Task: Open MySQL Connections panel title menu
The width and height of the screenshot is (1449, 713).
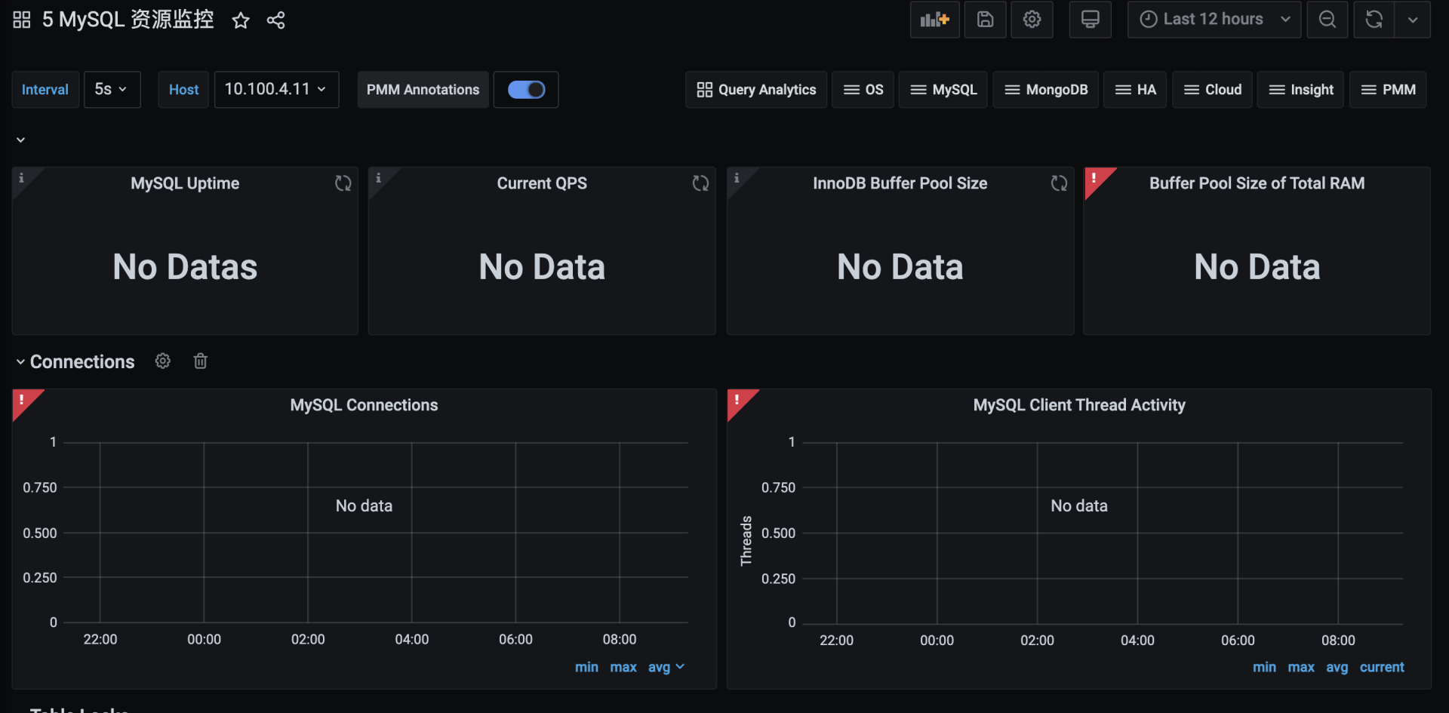Action: pyautogui.click(x=365, y=405)
